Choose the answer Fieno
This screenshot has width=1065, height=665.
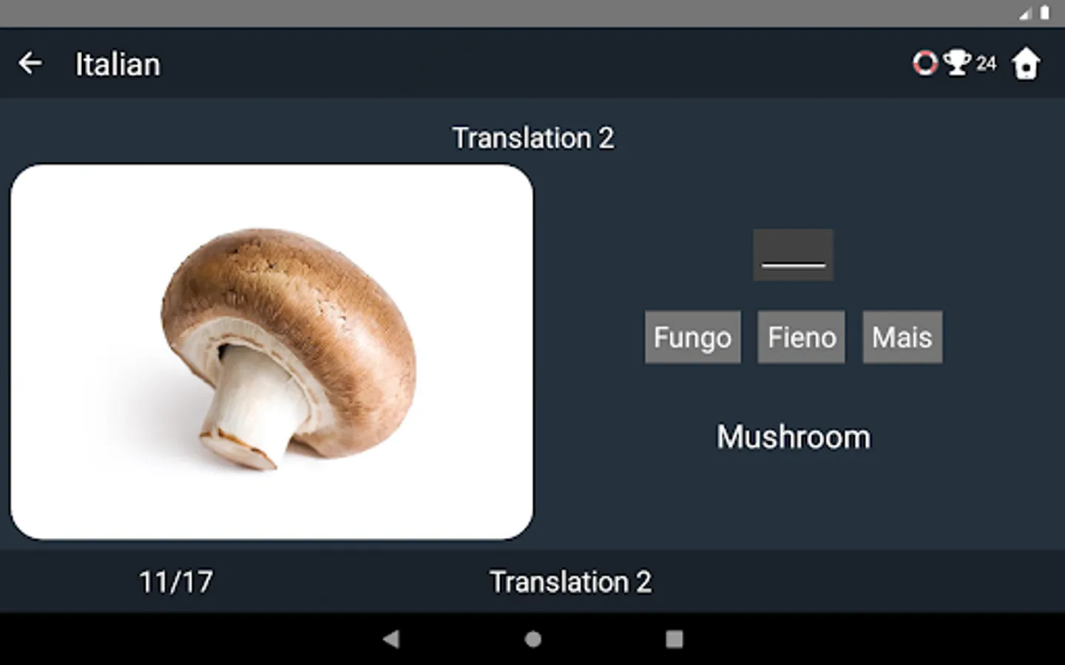(x=801, y=337)
